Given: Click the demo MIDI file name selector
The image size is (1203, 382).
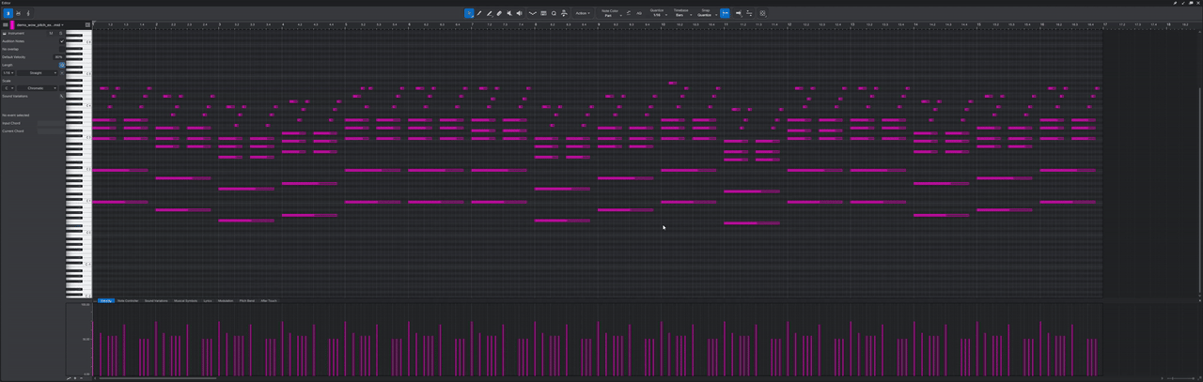Looking at the screenshot, I should [x=39, y=25].
